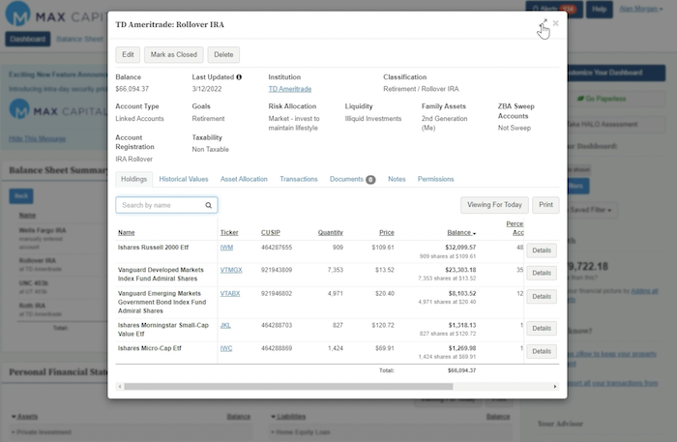Sort holdings by Quantity column
Viewport: 677px width, 442px height.
coord(331,233)
